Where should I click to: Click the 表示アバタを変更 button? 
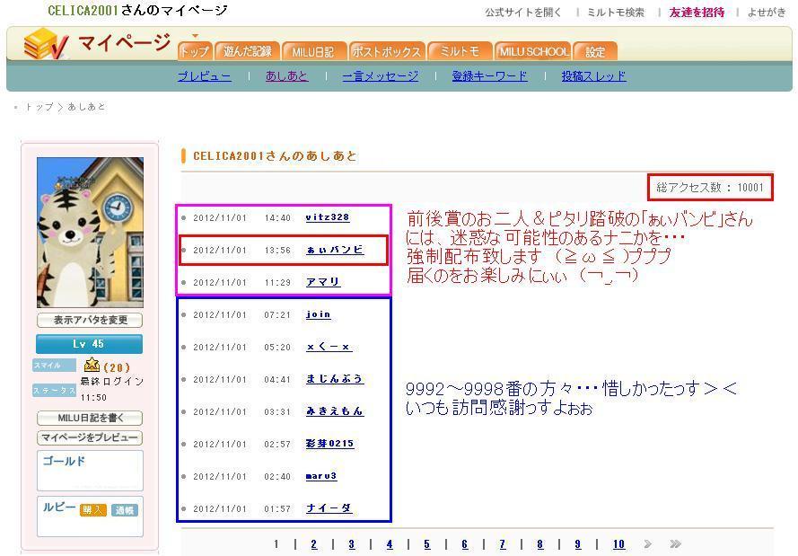pyautogui.click(x=90, y=320)
